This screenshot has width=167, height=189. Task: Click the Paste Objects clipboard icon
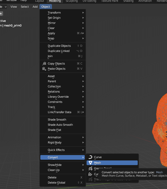click(x=44, y=69)
